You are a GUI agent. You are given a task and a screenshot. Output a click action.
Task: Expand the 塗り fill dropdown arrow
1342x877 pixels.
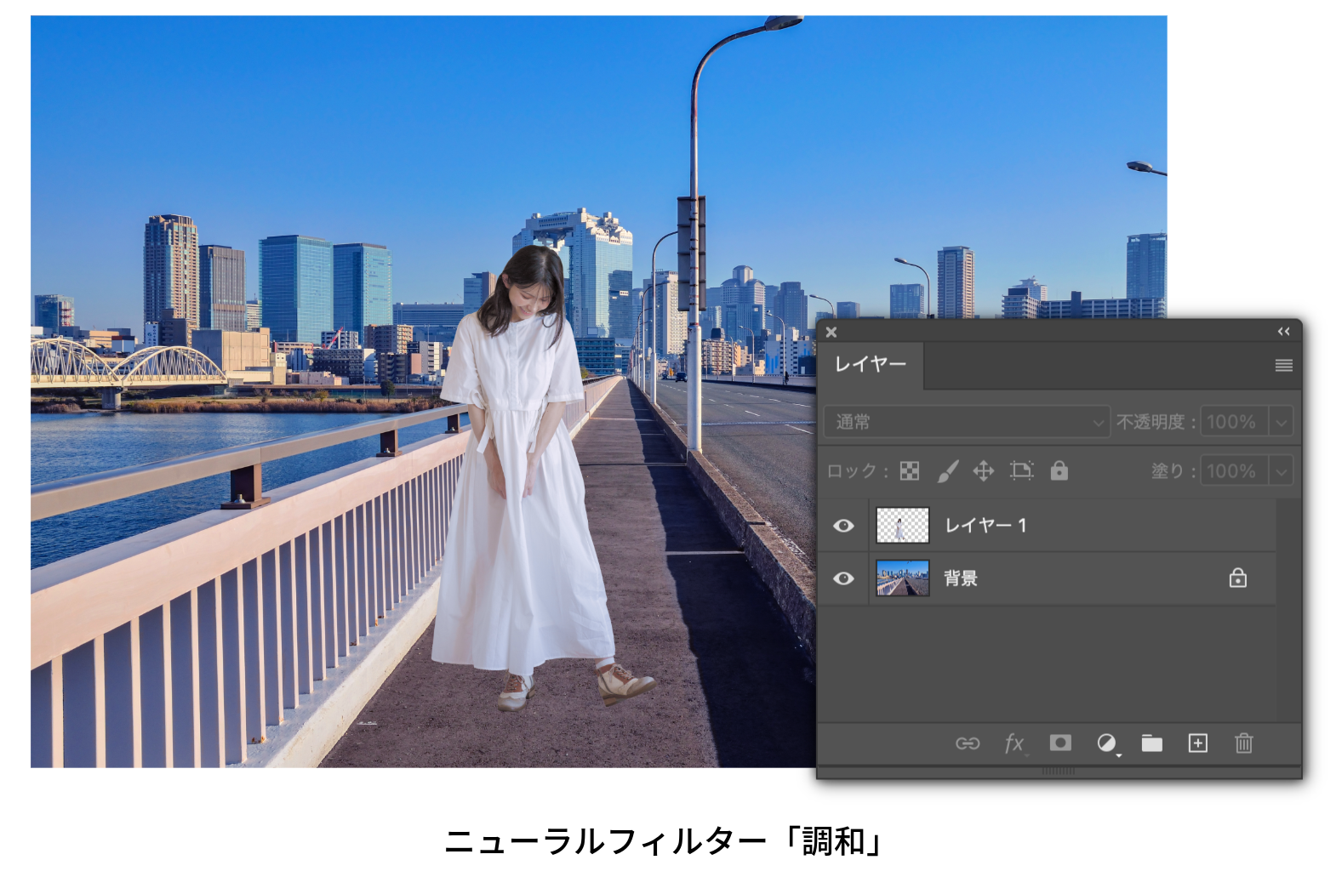coord(1281,471)
